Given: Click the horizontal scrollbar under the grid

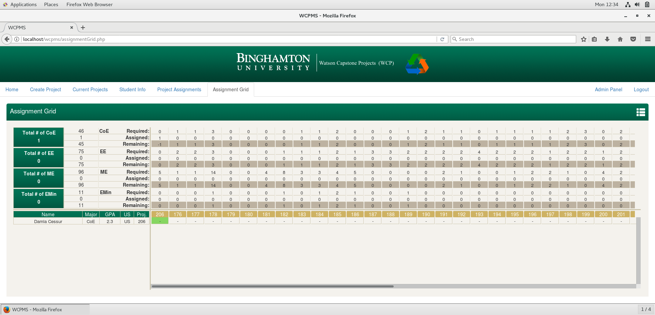Looking at the screenshot, I should [273, 286].
